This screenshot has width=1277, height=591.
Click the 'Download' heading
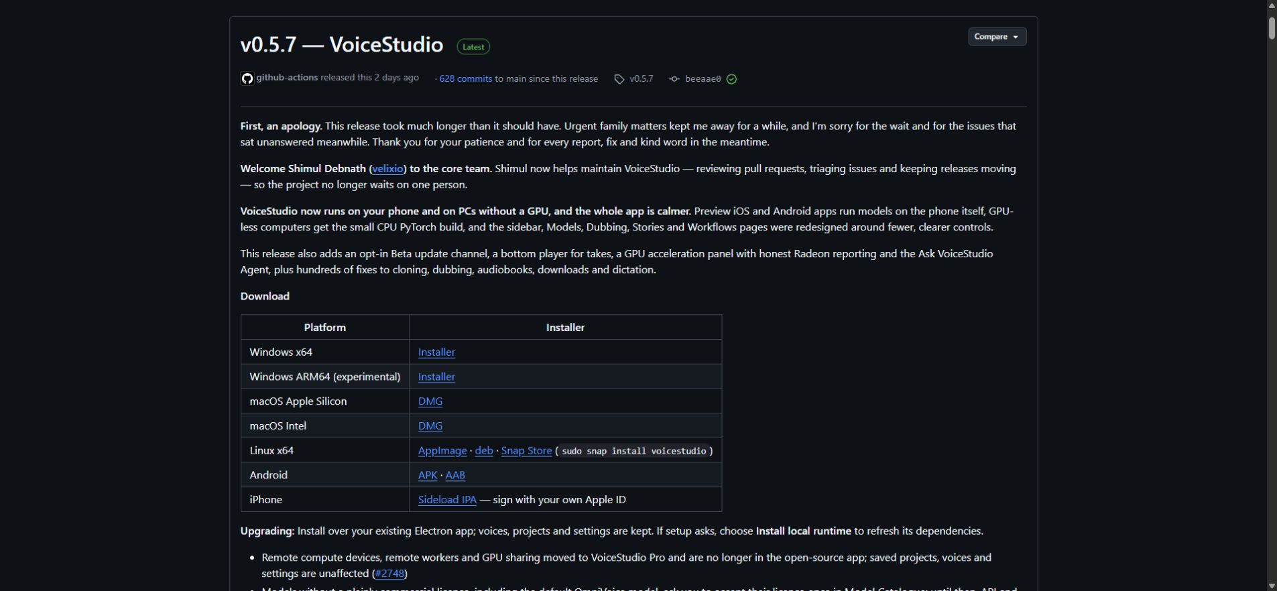[x=265, y=296]
